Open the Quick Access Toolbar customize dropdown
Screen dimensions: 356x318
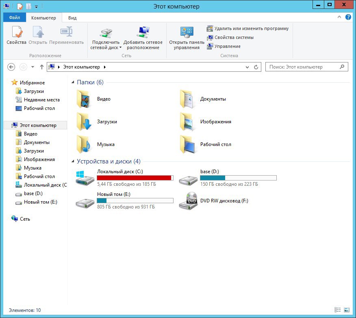pyautogui.click(x=36, y=6)
